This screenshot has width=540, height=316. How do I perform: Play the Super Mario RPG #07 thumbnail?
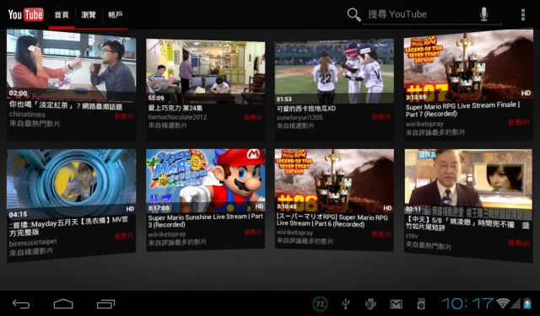click(x=468, y=66)
